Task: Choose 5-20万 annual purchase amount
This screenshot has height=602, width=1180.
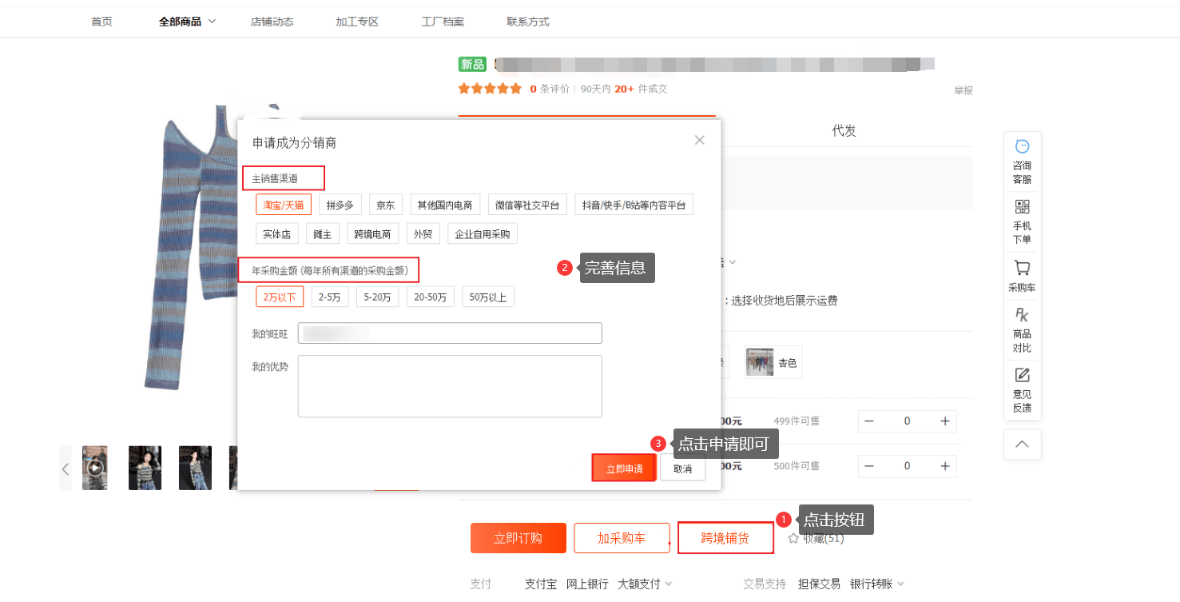Action: pos(377,297)
